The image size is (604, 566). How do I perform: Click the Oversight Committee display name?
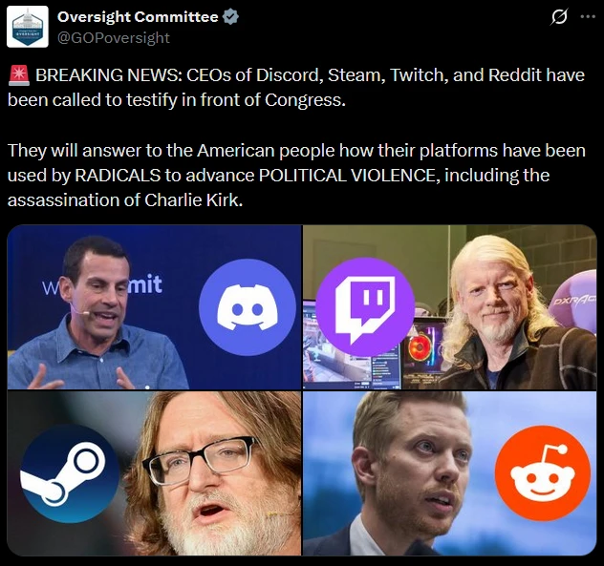coord(138,17)
